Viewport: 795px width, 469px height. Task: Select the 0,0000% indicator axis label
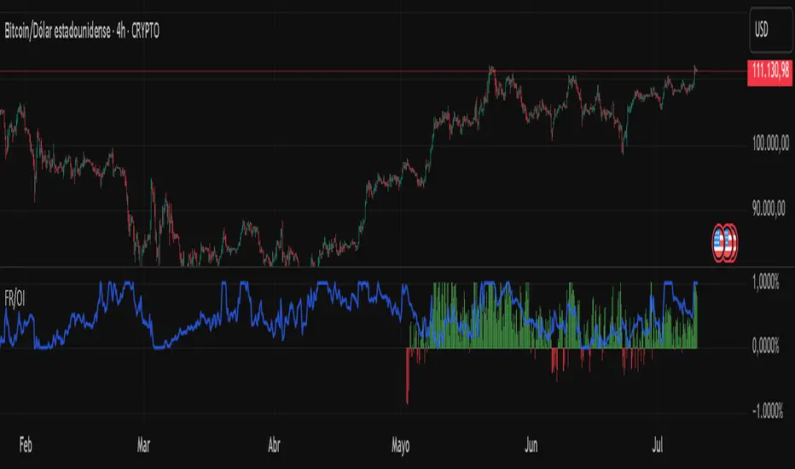[766, 346]
